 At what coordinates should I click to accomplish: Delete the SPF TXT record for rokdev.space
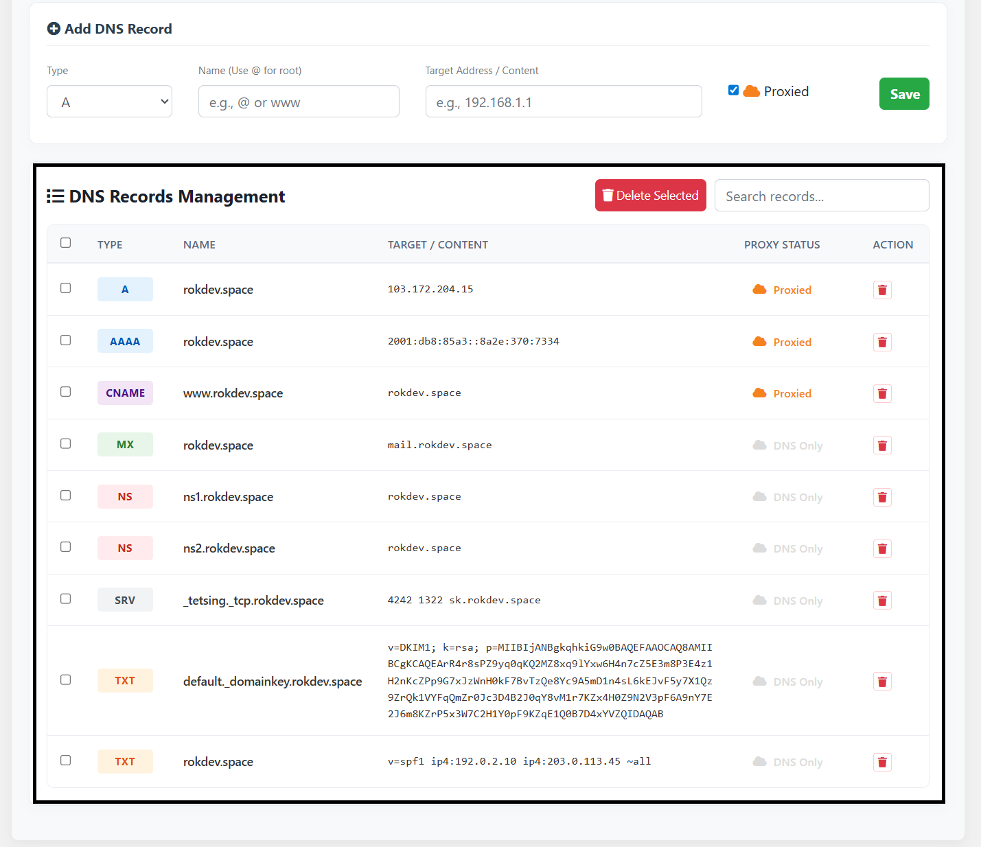pyautogui.click(x=882, y=762)
